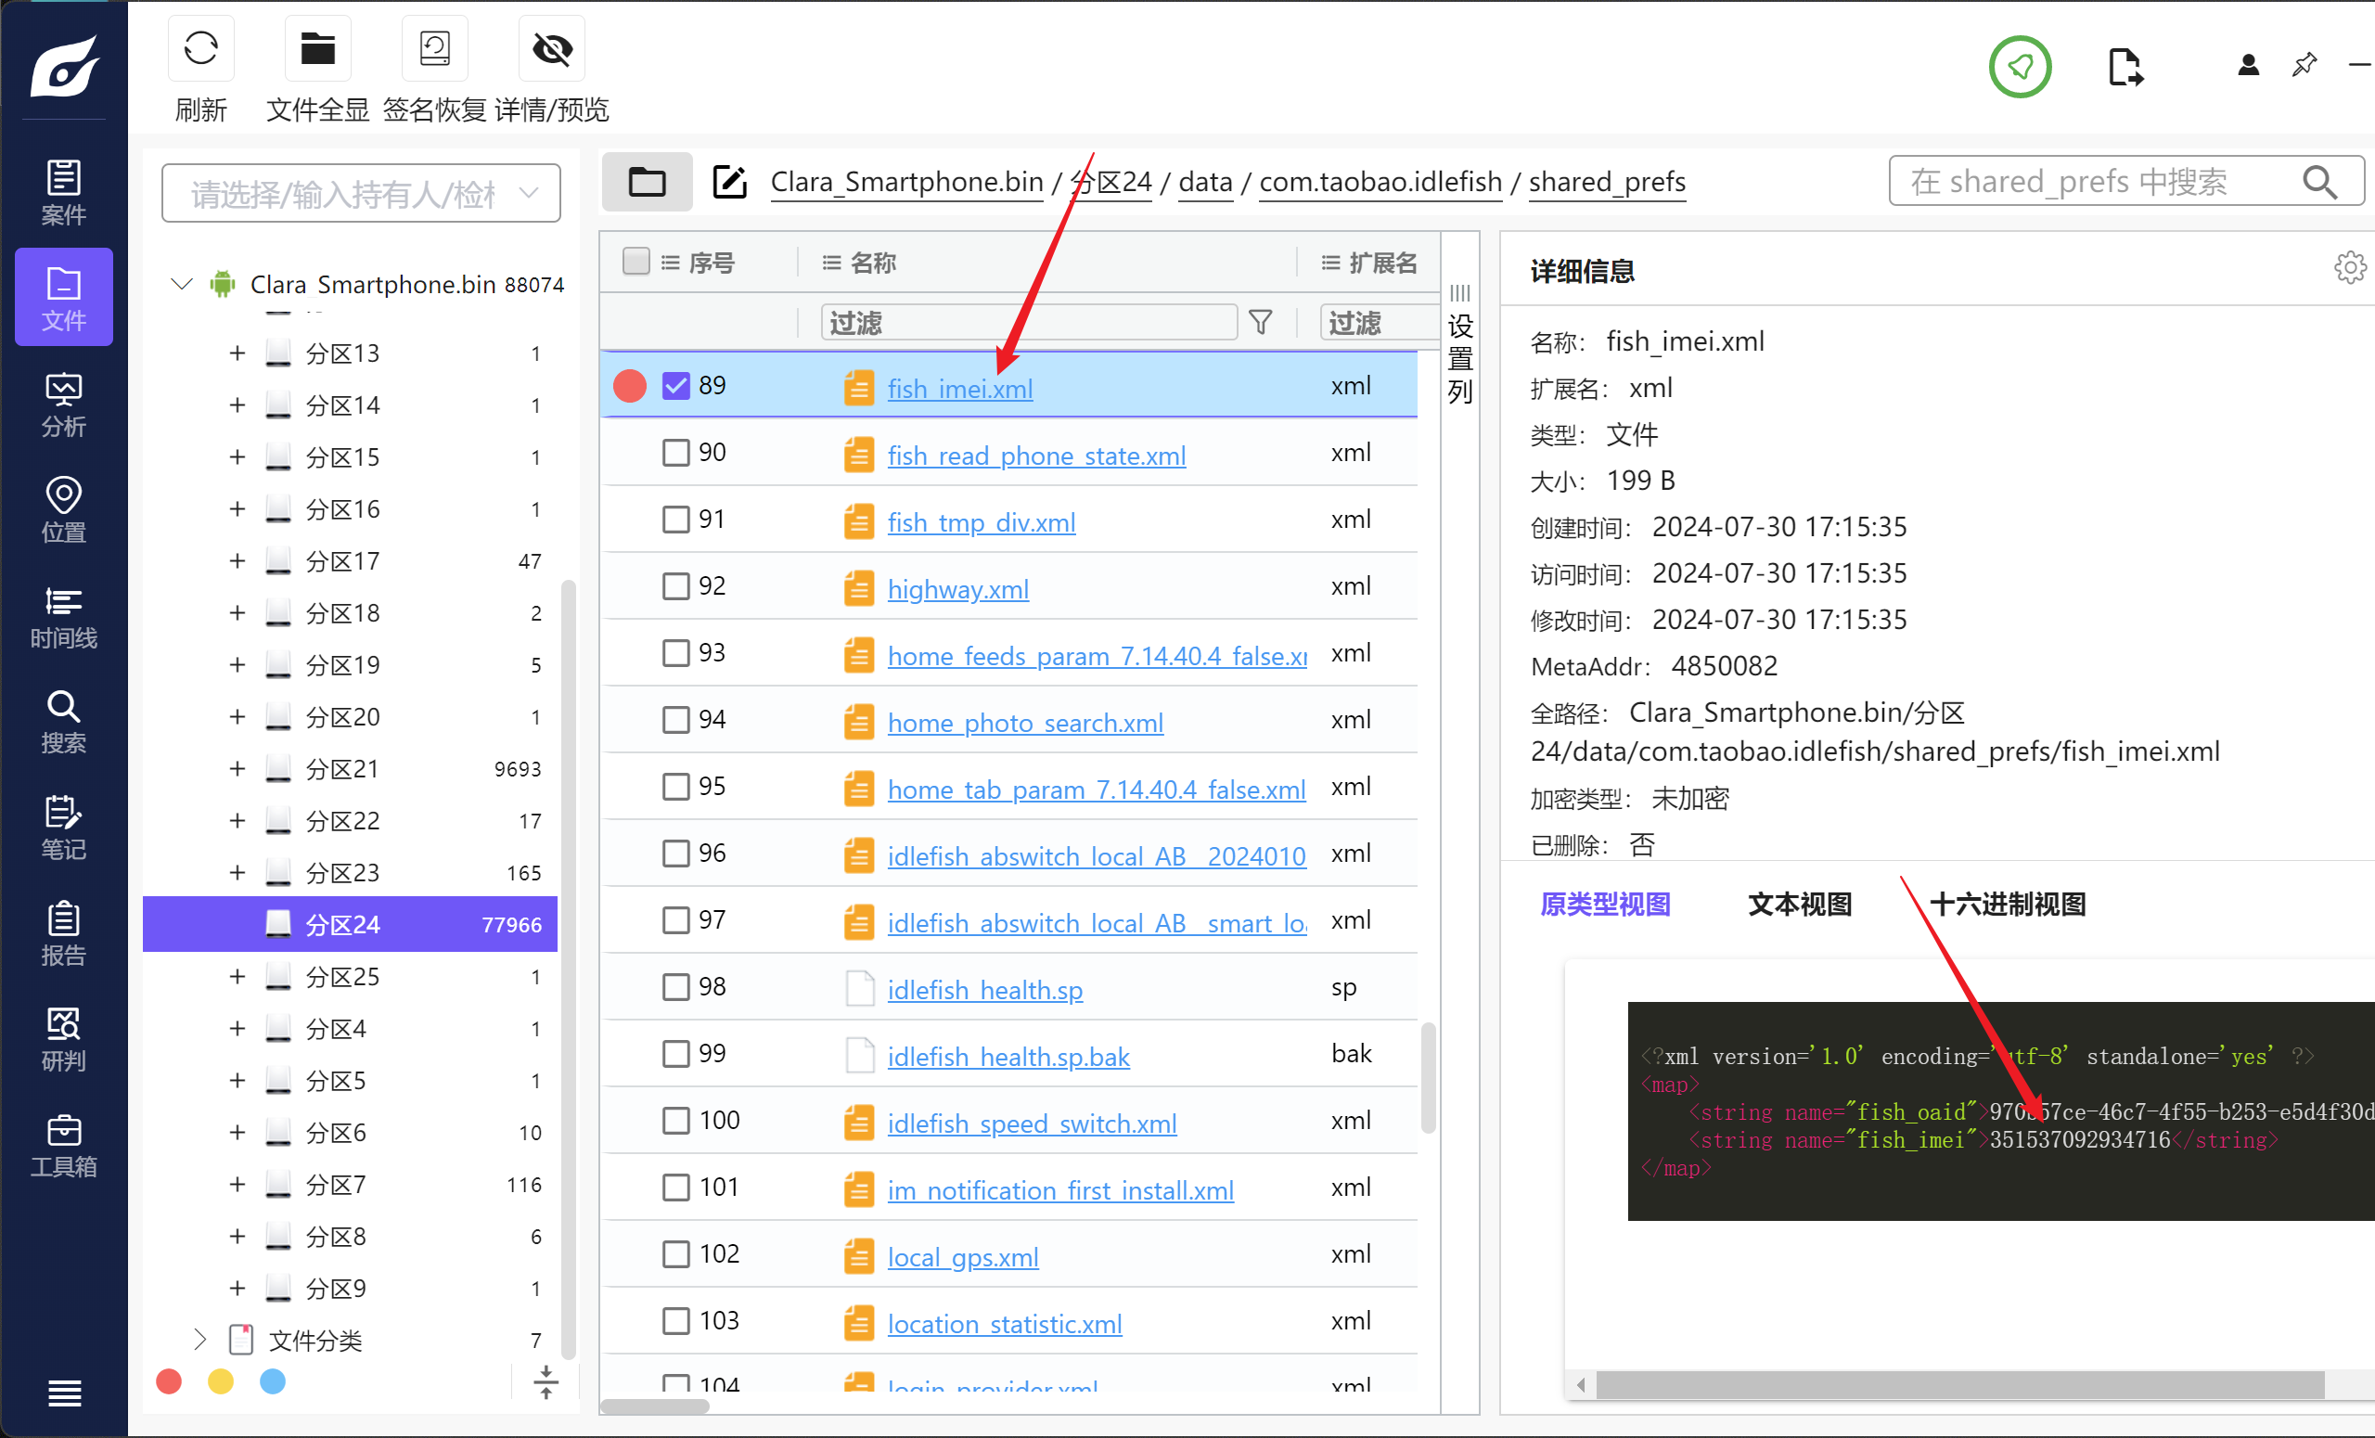Click the green rocket circle icon
The image size is (2375, 1438).
click(2020, 67)
